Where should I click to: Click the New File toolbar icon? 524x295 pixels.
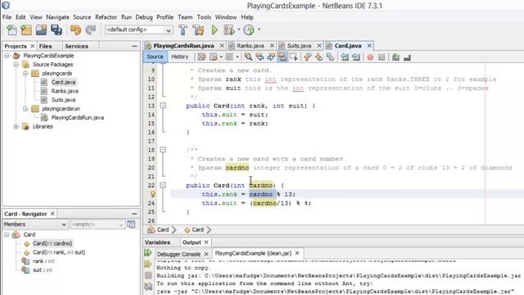(11, 30)
